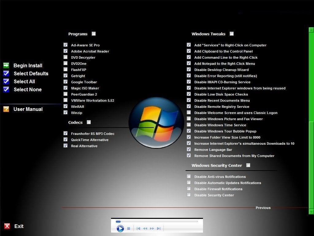Viewport: 314px width, 236px height.
Task: Click the Begin Install label
Action: (x=28, y=65)
